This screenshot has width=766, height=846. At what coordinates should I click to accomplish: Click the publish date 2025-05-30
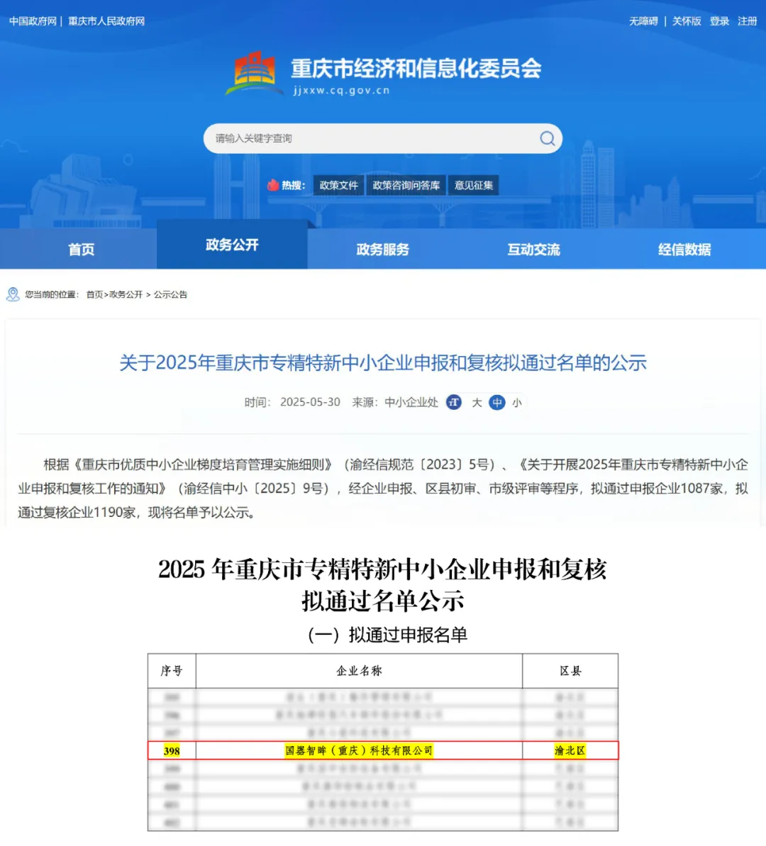[310, 403]
